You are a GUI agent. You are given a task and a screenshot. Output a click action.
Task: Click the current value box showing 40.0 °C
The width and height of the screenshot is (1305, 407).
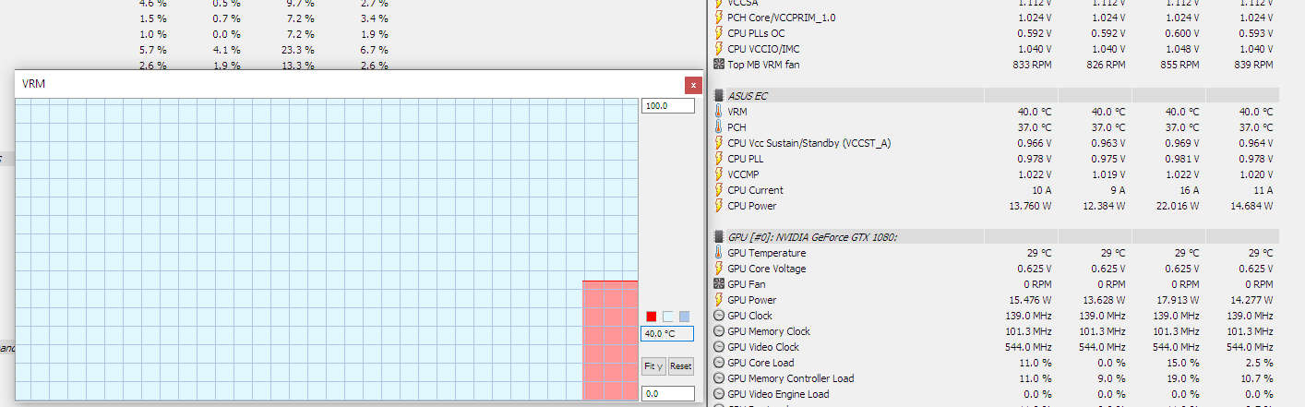pyautogui.click(x=667, y=334)
